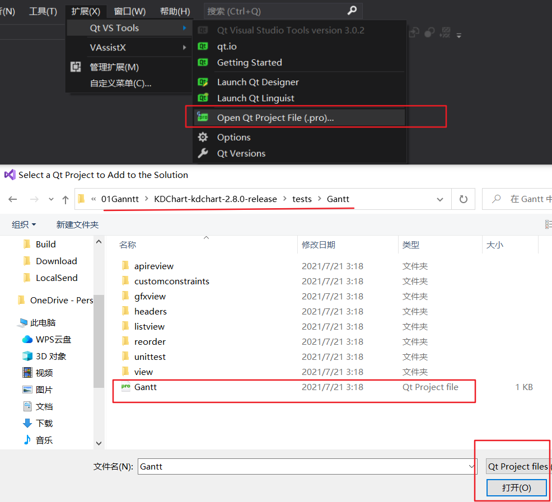The image size is (552, 502).
Task: Click the Launch Qt Linguist icon
Action: coord(203,98)
